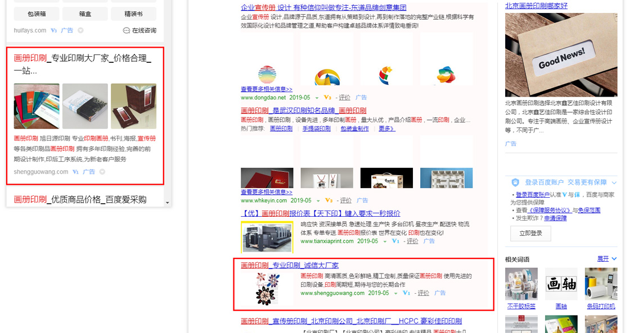
Task: Open the HCPC 豪彩佳印印刷 result link
Action: tap(351, 321)
